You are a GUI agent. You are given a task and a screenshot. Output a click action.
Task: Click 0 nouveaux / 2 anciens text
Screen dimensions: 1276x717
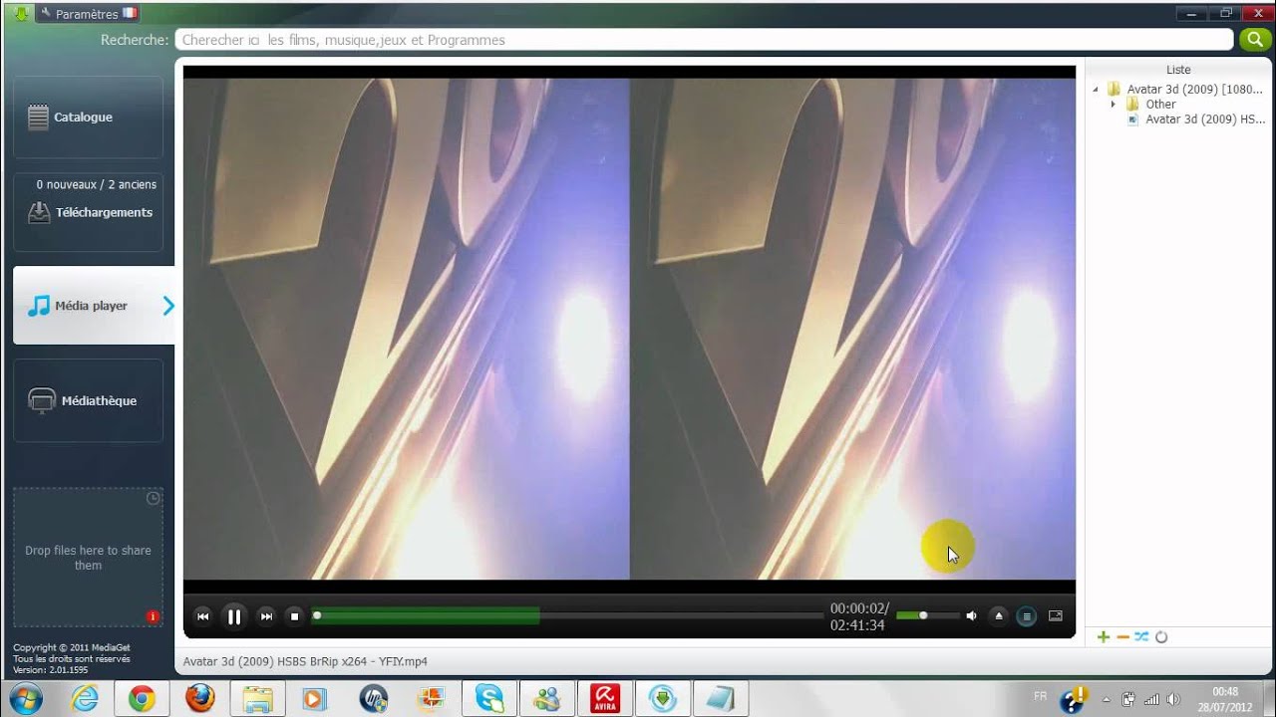[x=97, y=184]
